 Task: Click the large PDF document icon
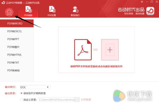83,50
